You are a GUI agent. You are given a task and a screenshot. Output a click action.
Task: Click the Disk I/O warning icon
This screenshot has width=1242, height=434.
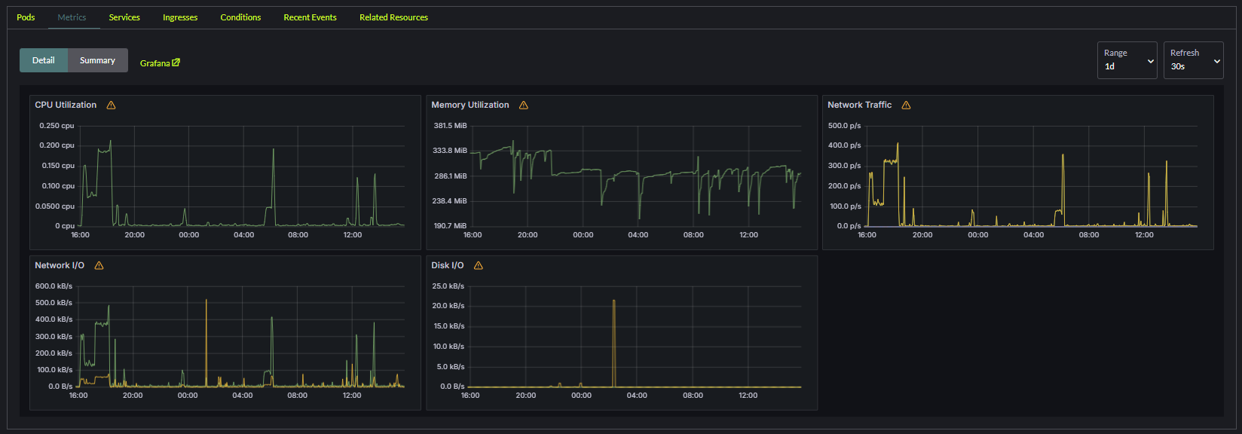478,266
